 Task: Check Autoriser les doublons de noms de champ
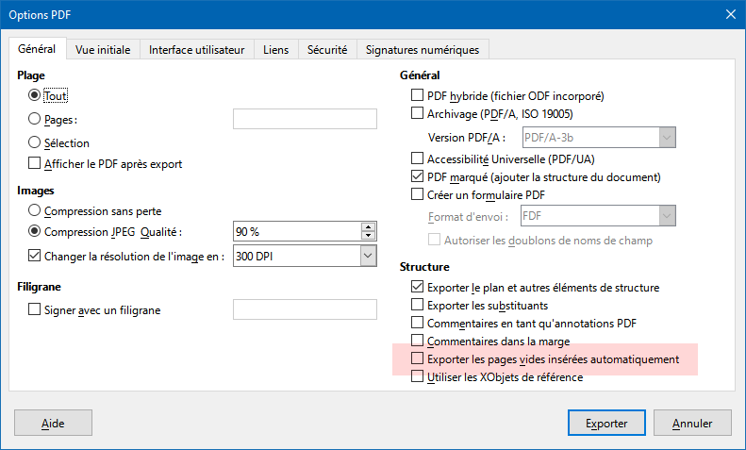coord(434,240)
